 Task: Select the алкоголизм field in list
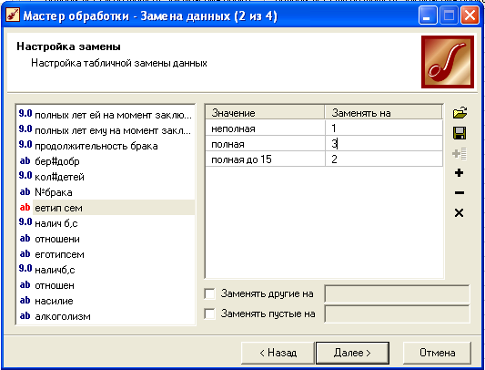click(63, 316)
